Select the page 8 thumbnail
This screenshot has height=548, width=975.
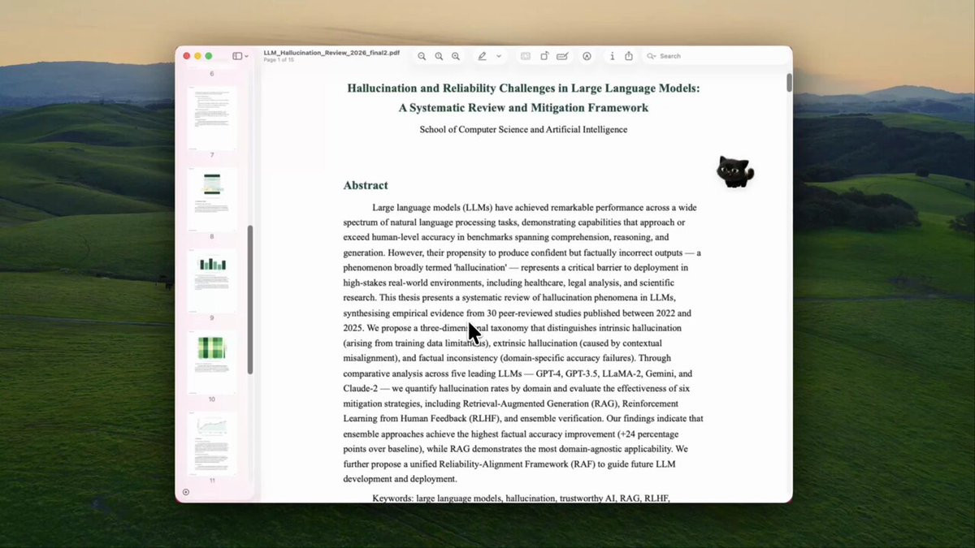[212, 199]
